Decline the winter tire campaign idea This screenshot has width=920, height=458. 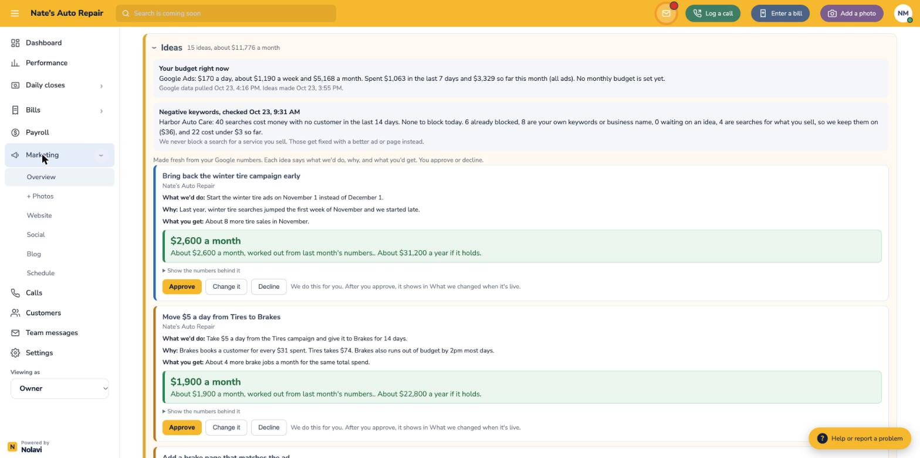point(269,286)
